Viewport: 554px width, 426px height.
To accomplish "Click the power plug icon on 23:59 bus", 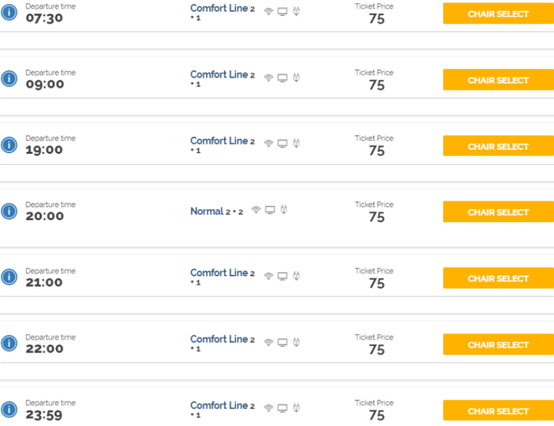I will (x=296, y=408).
